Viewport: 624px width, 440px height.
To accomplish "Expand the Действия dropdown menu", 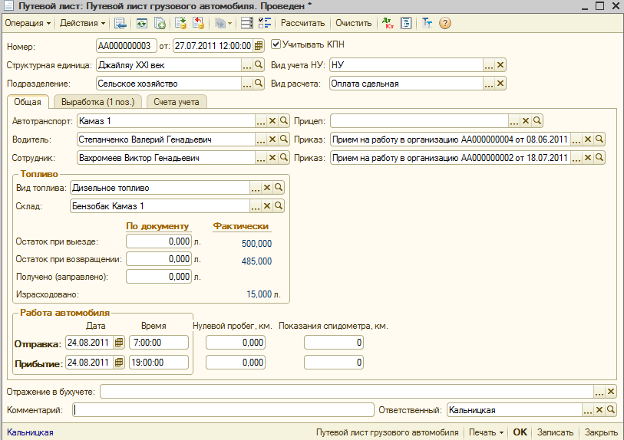I will pyautogui.click(x=82, y=23).
